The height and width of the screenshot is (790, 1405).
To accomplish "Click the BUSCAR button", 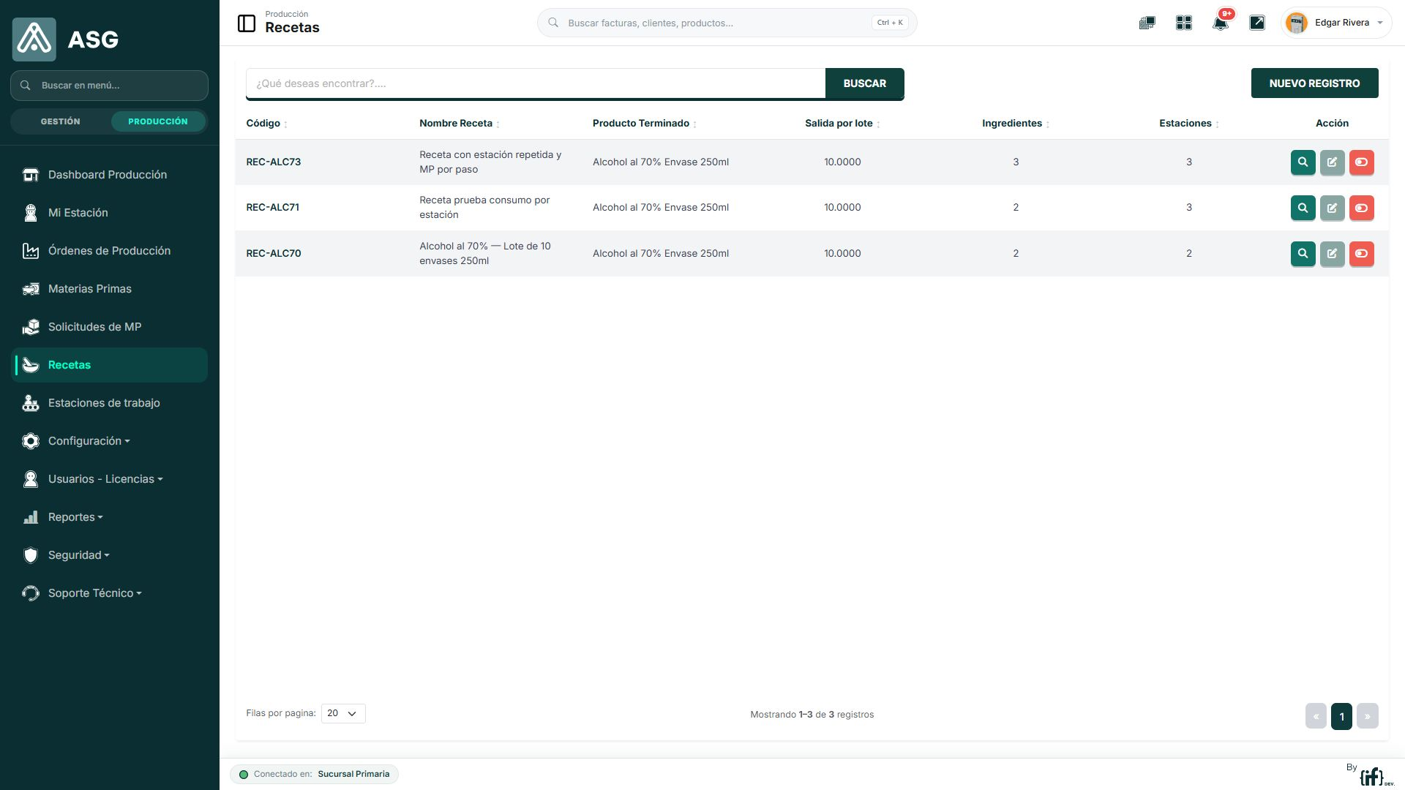I will [x=864, y=83].
